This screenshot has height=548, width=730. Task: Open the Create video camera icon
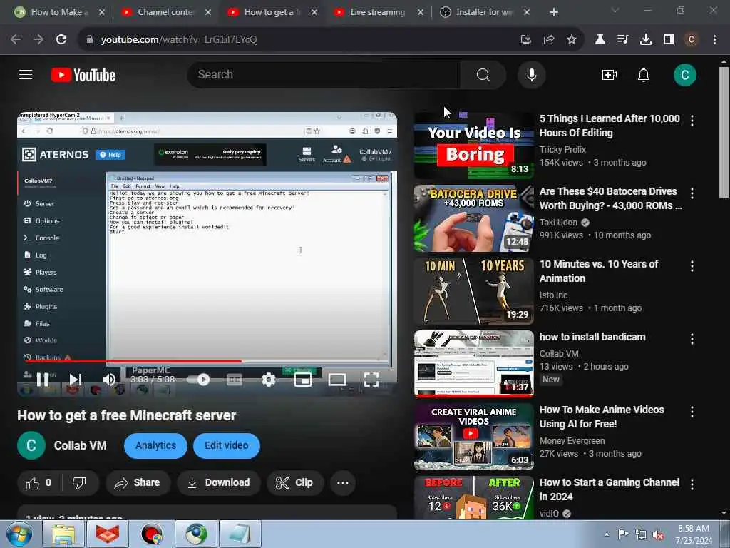(609, 74)
